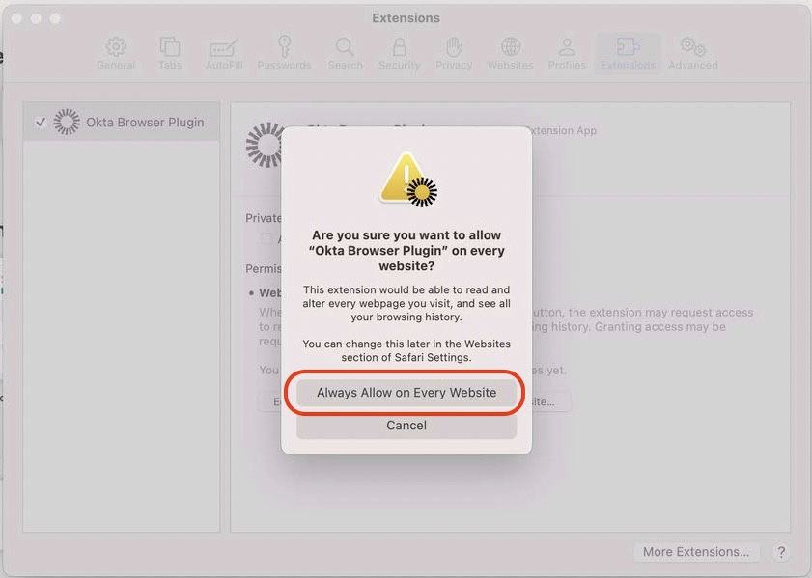Open the Passwords pane
Image resolution: width=812 pixels, height=578 pixels.
click(284, 53)
